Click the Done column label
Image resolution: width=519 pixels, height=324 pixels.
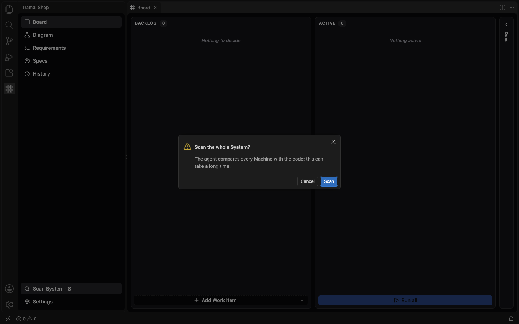tap(506, 37)
